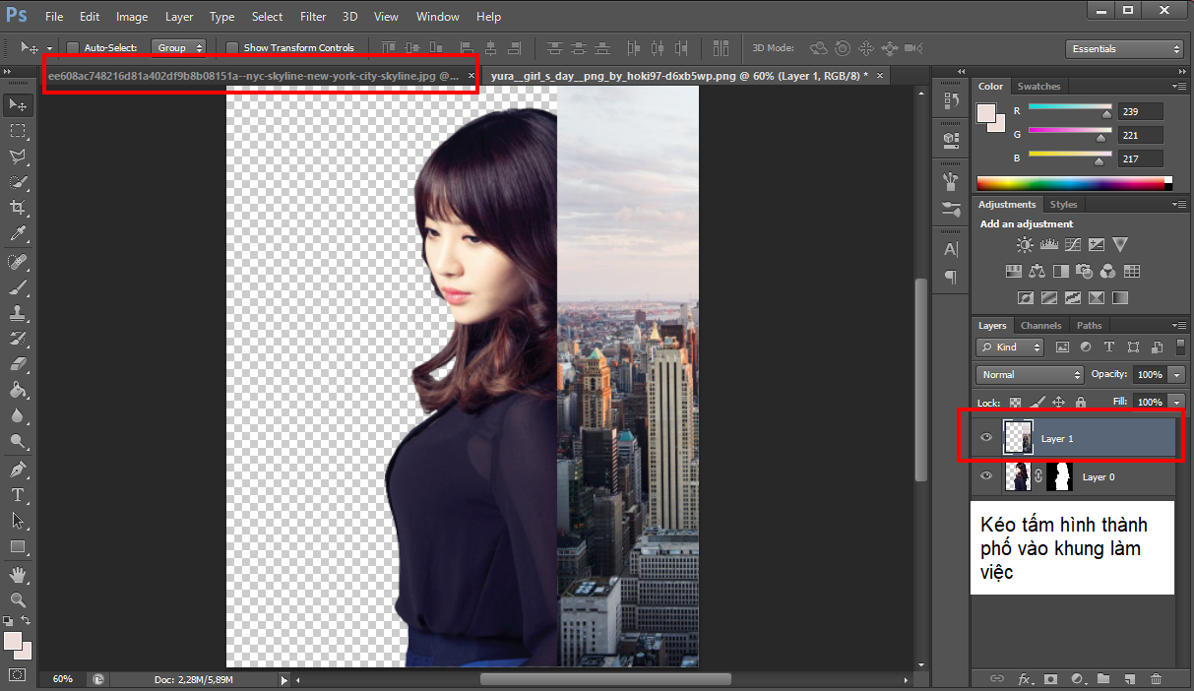1194x691 pixels.
Task: Switch to the Channels tab
Action: tap(1040, 326)
